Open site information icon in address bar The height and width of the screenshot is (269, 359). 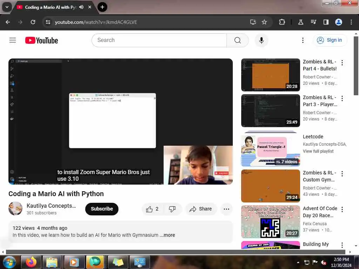coord(48,22)
